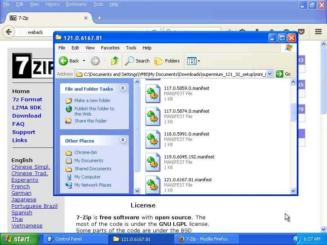Click task pane scrollbar down arrow
The width and height of the screenshot is (327, 245).
(x=137, y=191)
